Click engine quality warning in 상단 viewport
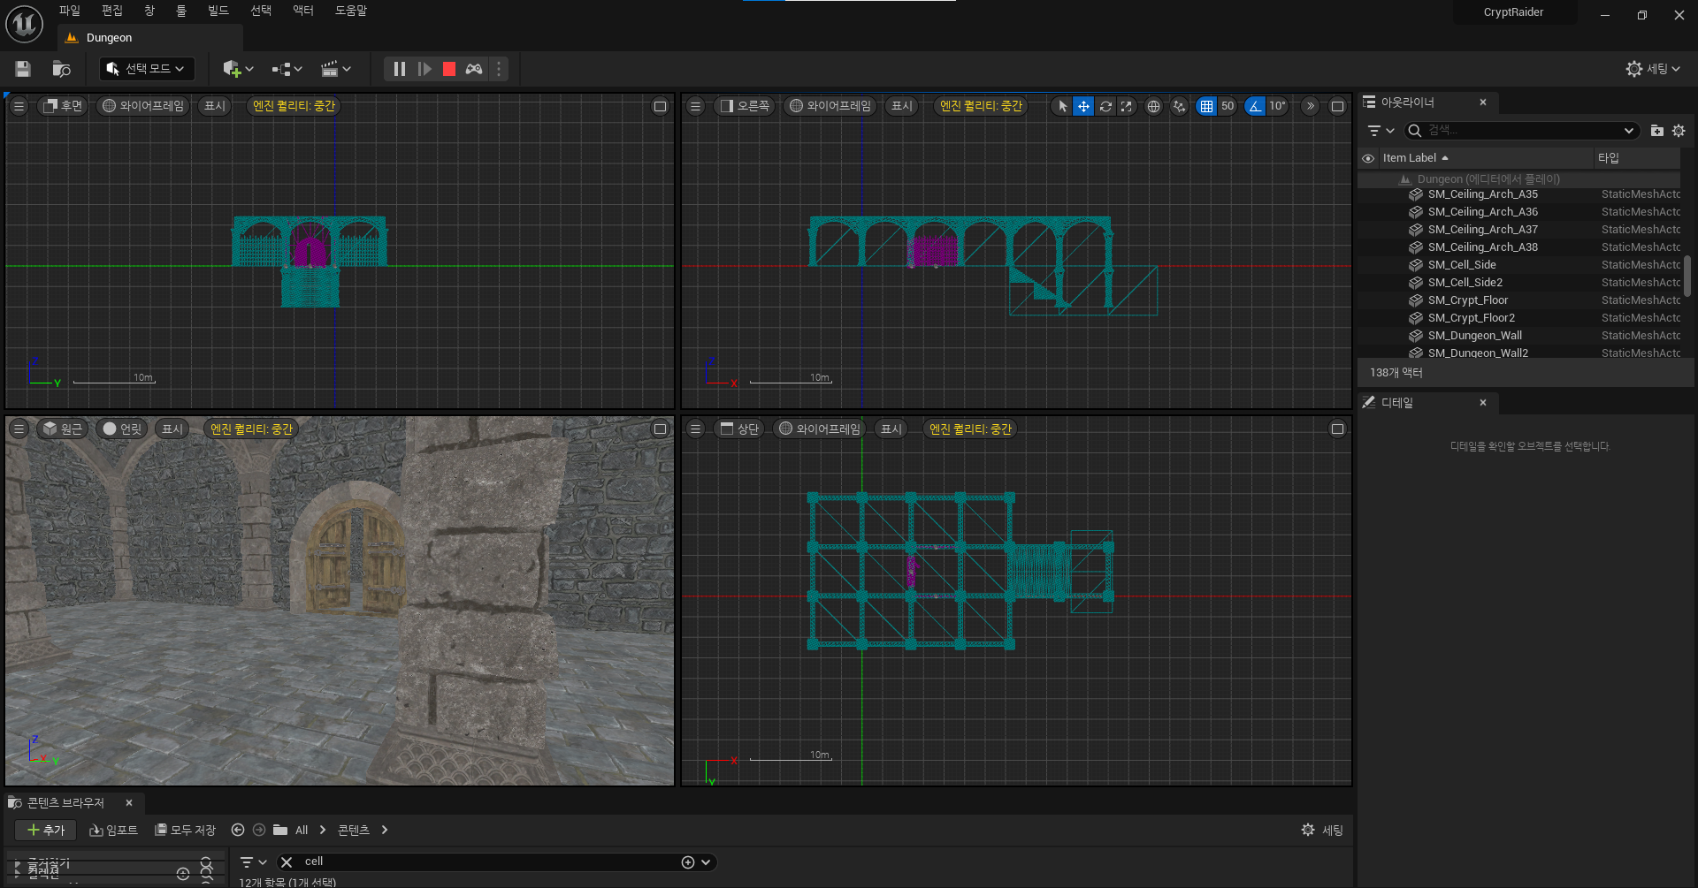The image size is (1698, 888). pos(970,429)
